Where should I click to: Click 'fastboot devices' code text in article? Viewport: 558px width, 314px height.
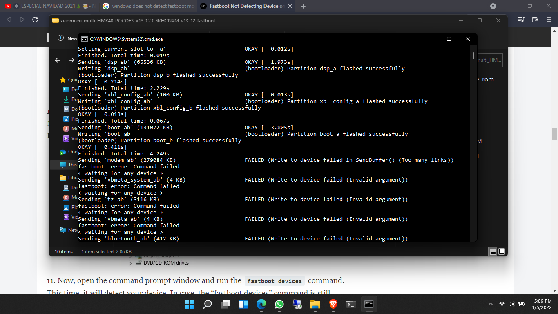tap(275, 281)
